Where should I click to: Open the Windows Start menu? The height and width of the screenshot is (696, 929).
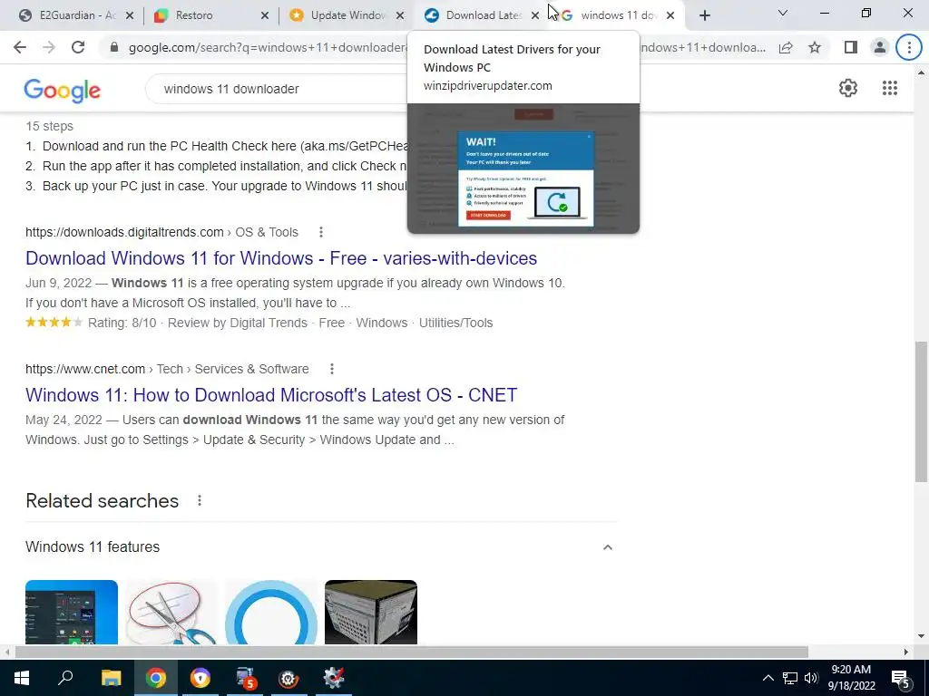(x=22, y=678)
